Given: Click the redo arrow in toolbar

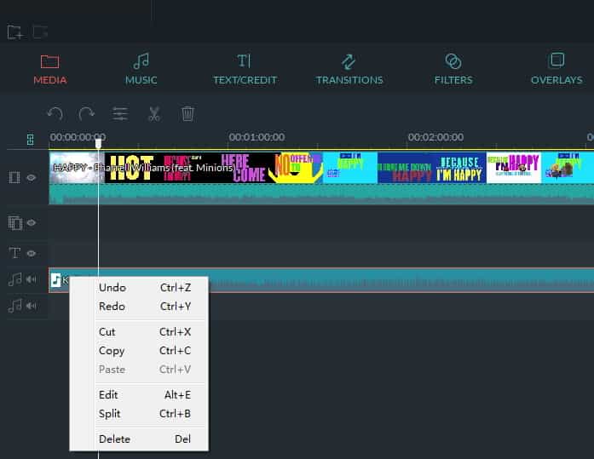Looking at the screenshot, I should (87, 113).
